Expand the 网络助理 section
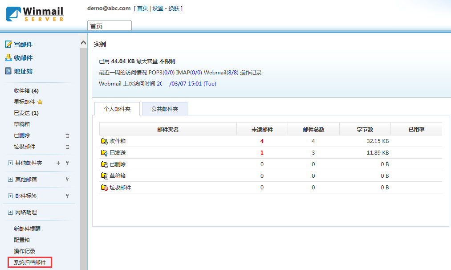The width and height of the screenshot is (451, 270). 10,213
